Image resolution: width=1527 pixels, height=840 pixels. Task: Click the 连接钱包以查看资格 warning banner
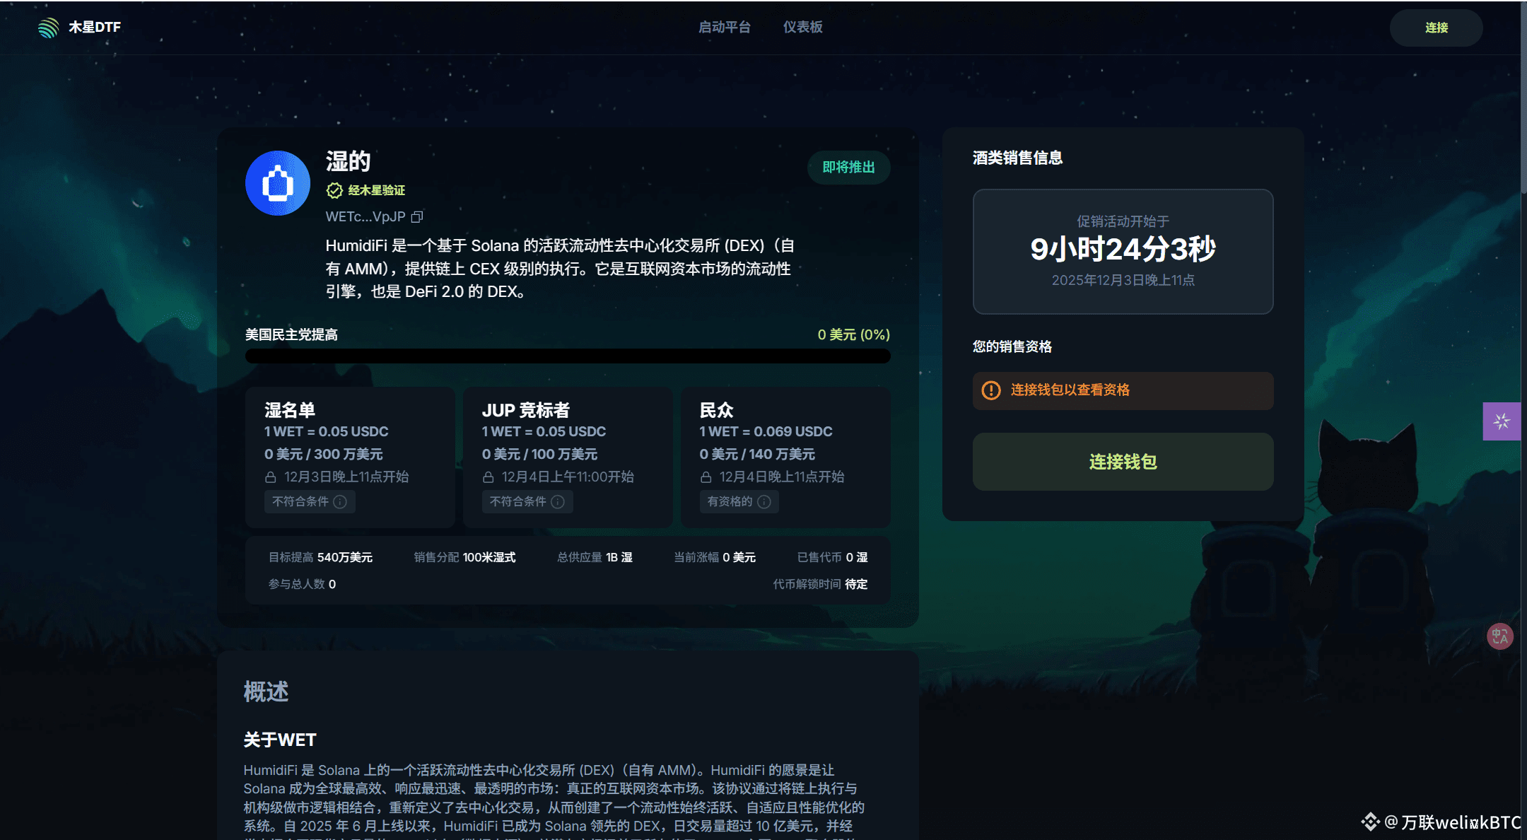(x=1123, y=390)
